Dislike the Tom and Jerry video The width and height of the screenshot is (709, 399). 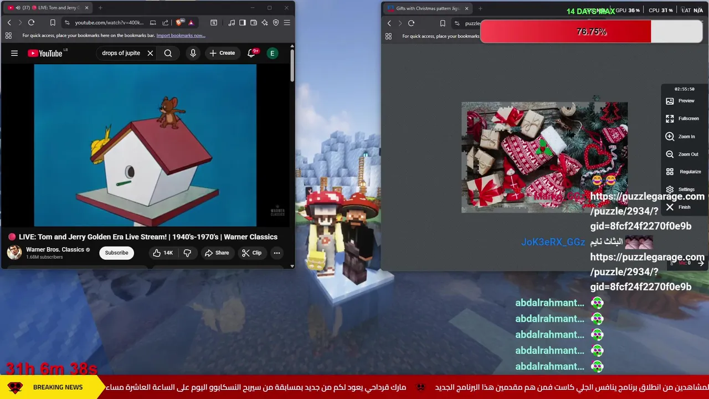(x=187, y=253)
